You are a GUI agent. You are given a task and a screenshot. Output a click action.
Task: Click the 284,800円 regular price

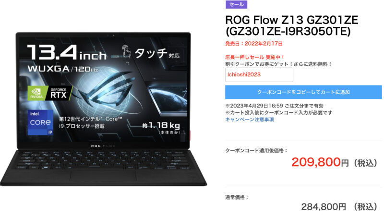click(x=324, y=207)
